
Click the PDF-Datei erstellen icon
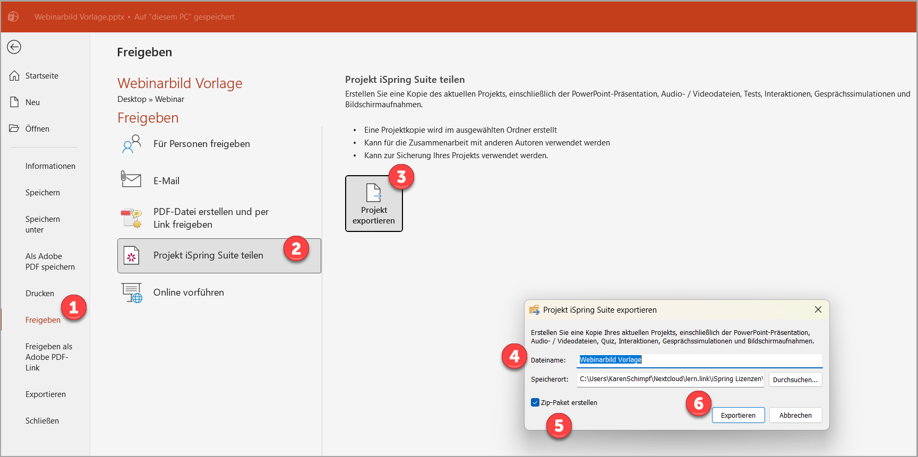[131, 218]
